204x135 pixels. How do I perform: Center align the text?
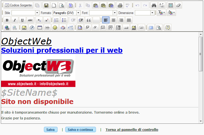tap(114, 20)
